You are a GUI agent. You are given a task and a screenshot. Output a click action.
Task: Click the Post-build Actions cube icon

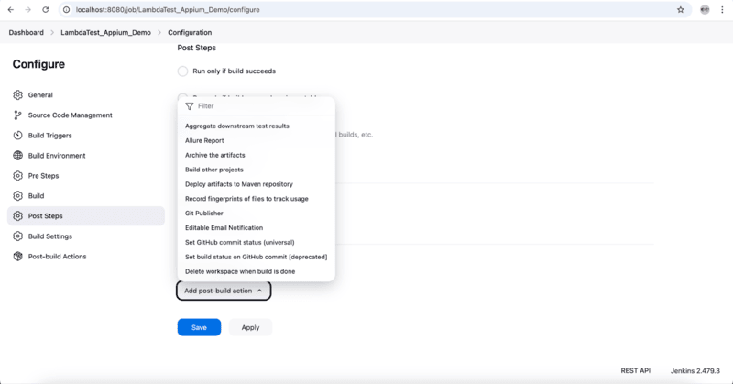click(x=17, y=257)
